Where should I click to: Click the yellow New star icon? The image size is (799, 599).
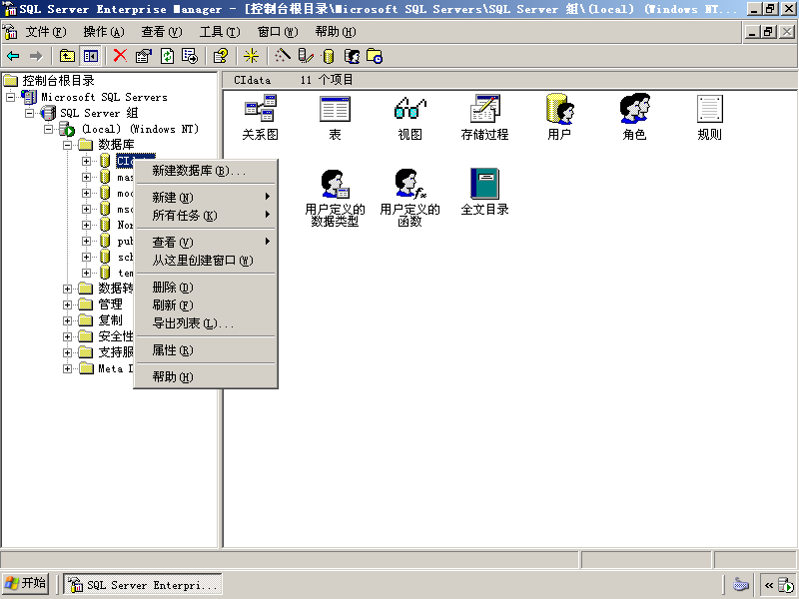(x=251, y=56)
